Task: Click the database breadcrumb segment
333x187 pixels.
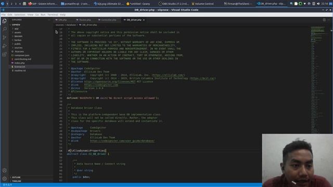Action: point(71,25)
